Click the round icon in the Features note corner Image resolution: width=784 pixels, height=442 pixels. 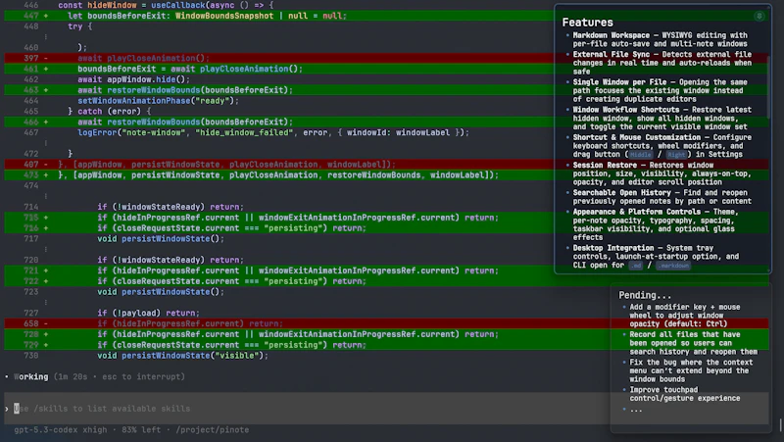click(759, 17)
